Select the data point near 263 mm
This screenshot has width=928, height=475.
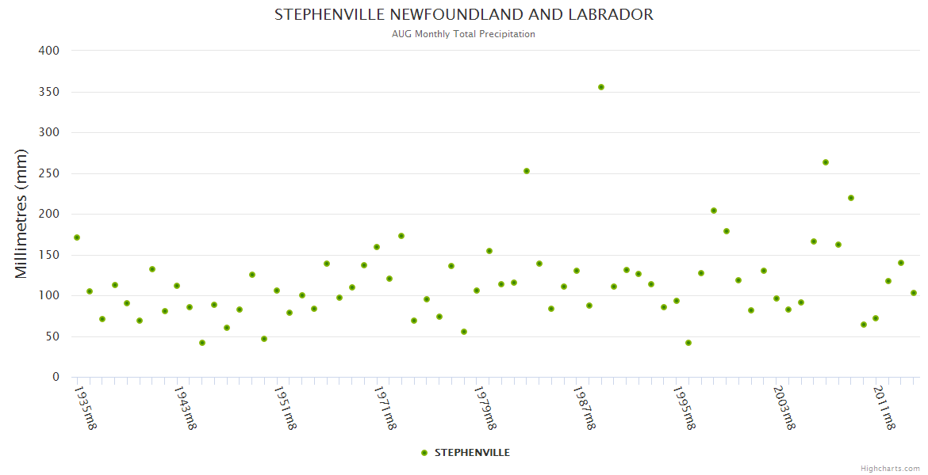click(x=826, y=162)
